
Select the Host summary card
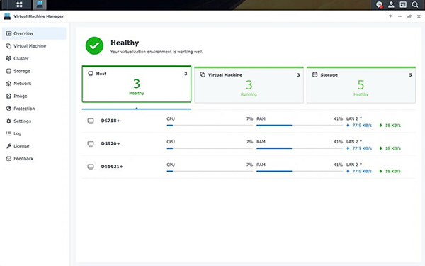137,84
